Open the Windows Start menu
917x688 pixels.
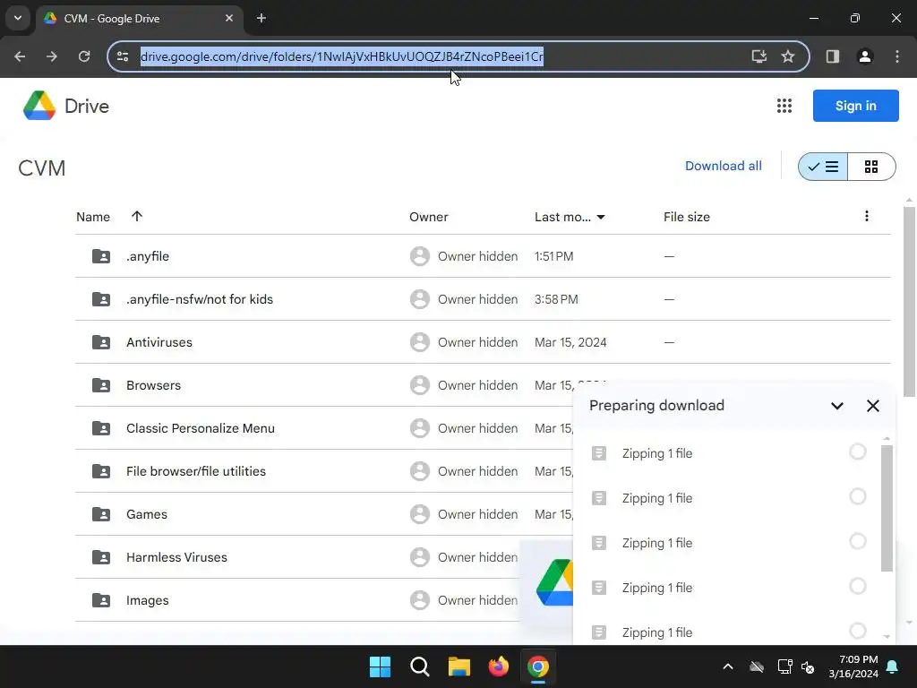pos(380,666)
